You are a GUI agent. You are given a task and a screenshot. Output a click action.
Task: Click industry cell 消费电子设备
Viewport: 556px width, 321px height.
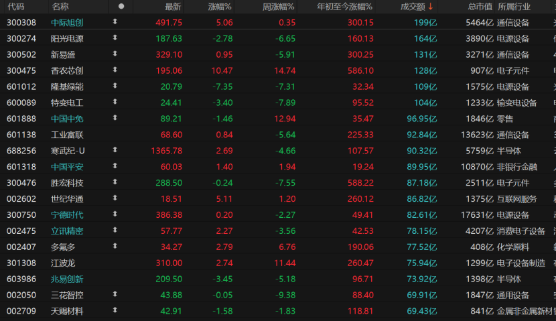[521, 231]
